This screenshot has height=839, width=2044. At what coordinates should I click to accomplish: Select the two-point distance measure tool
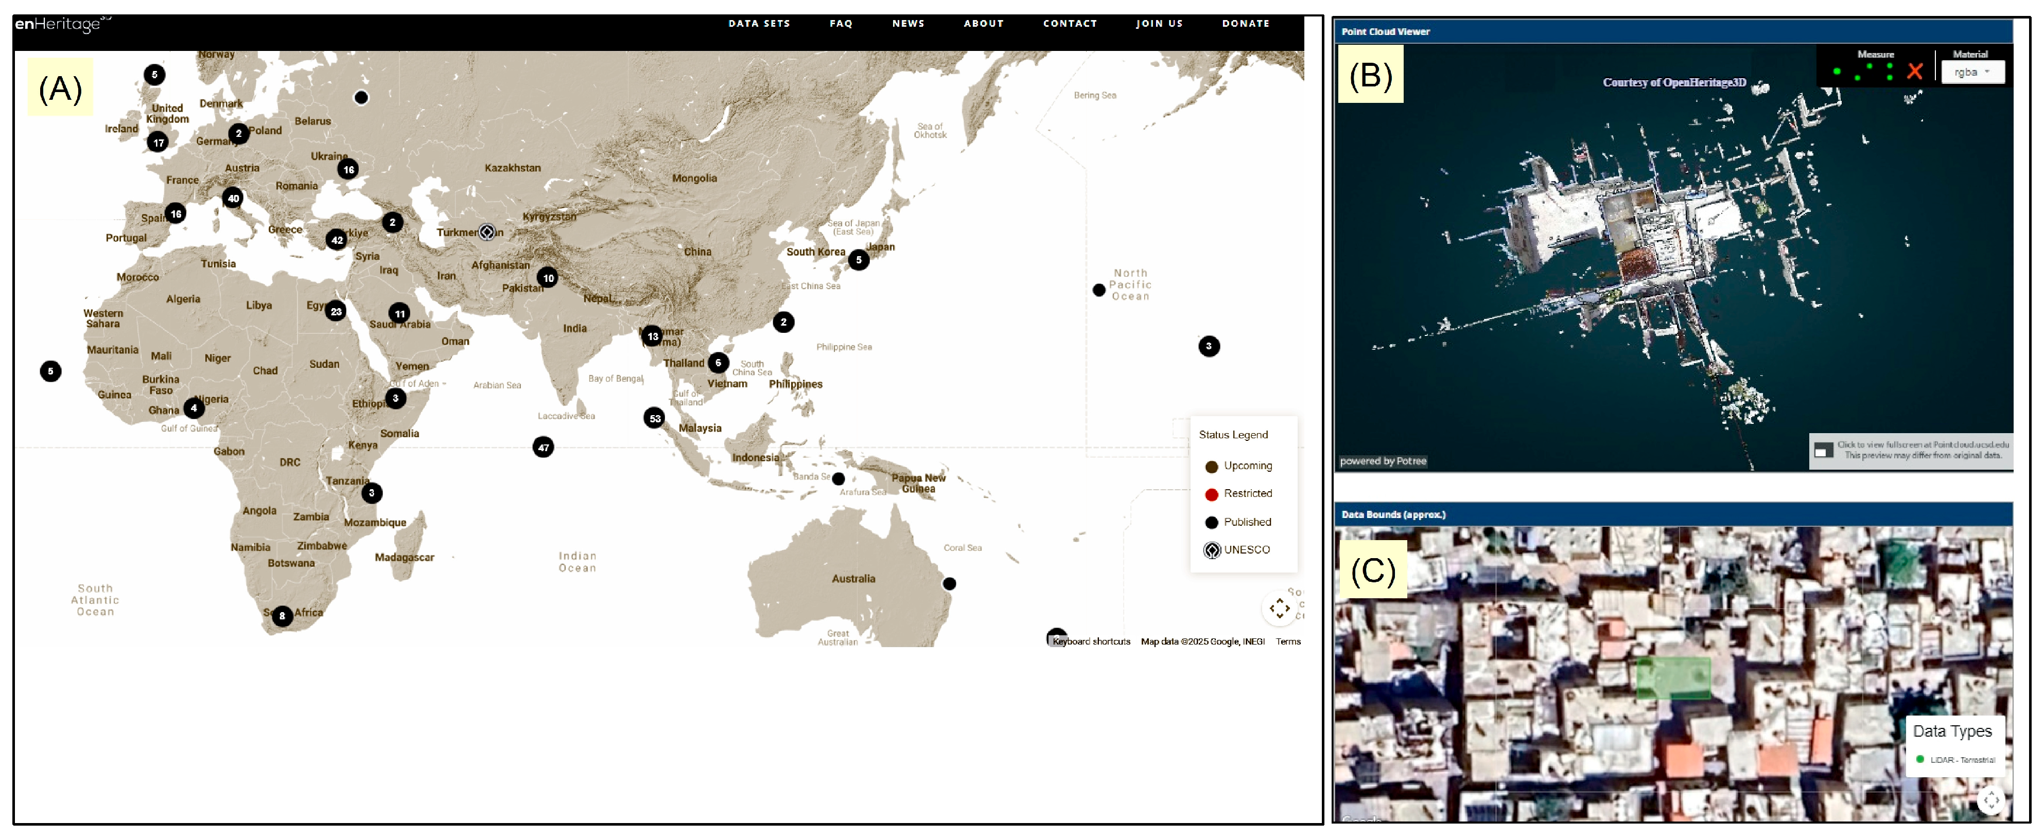point(1863,72)
